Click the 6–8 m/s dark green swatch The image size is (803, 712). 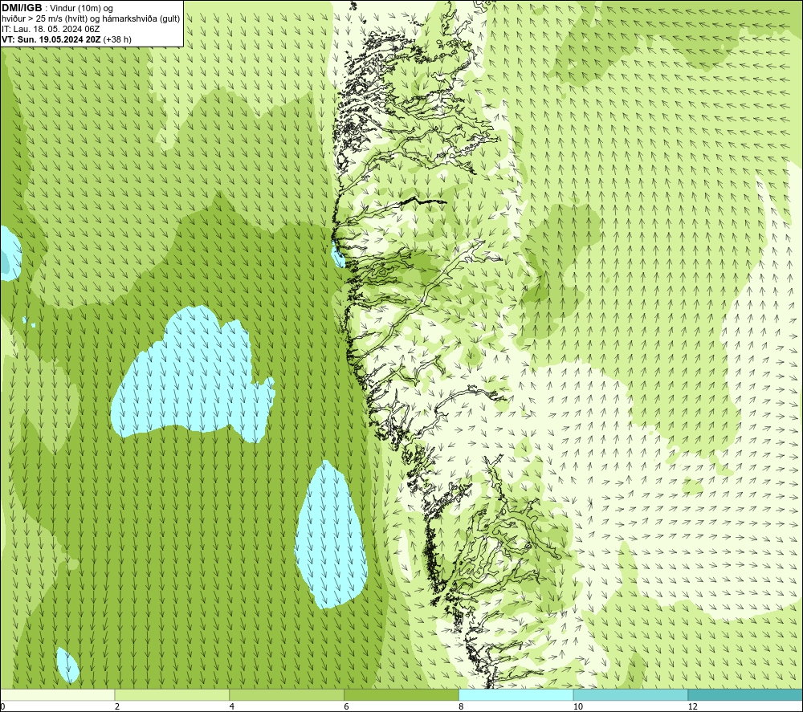pyautogui.click(x=401, y=695)
